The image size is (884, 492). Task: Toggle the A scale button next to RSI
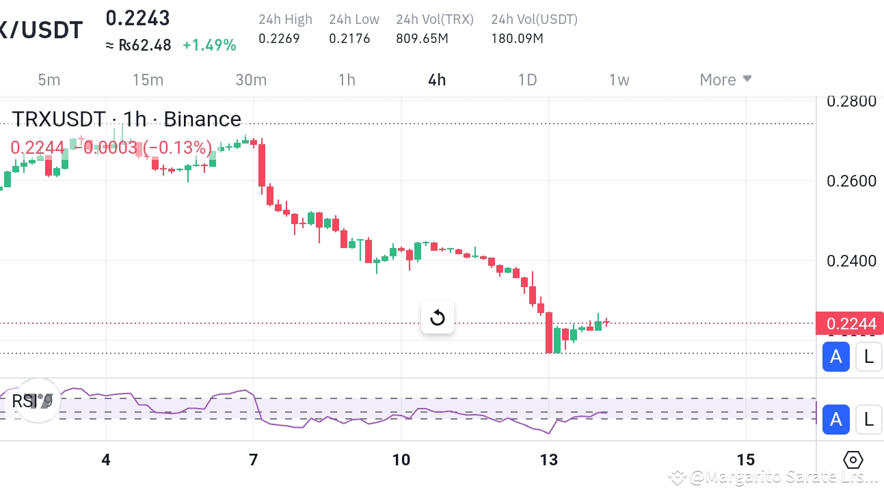(x=835, y=420)
